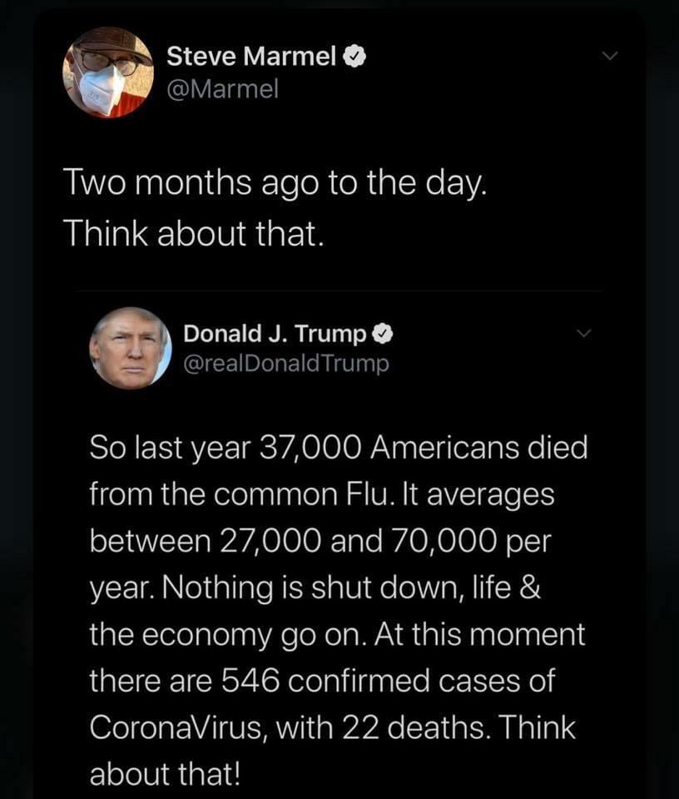Viewport: 679px width, 799px height.
Task: Visit the @realDonaldTrump handle
Action: [x=285, y=364]
